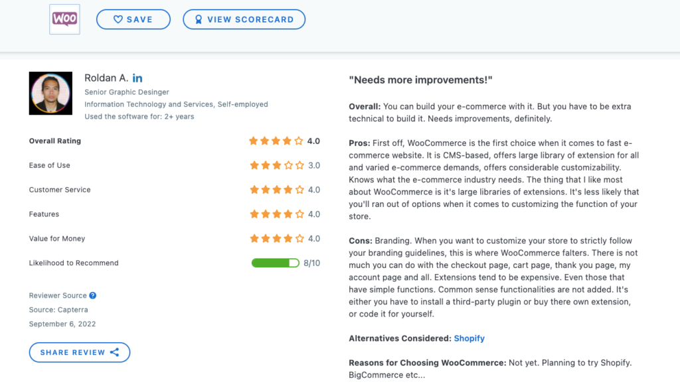The image size is (680, 388).
Task: Click the Features star rating
Action: 276,214
